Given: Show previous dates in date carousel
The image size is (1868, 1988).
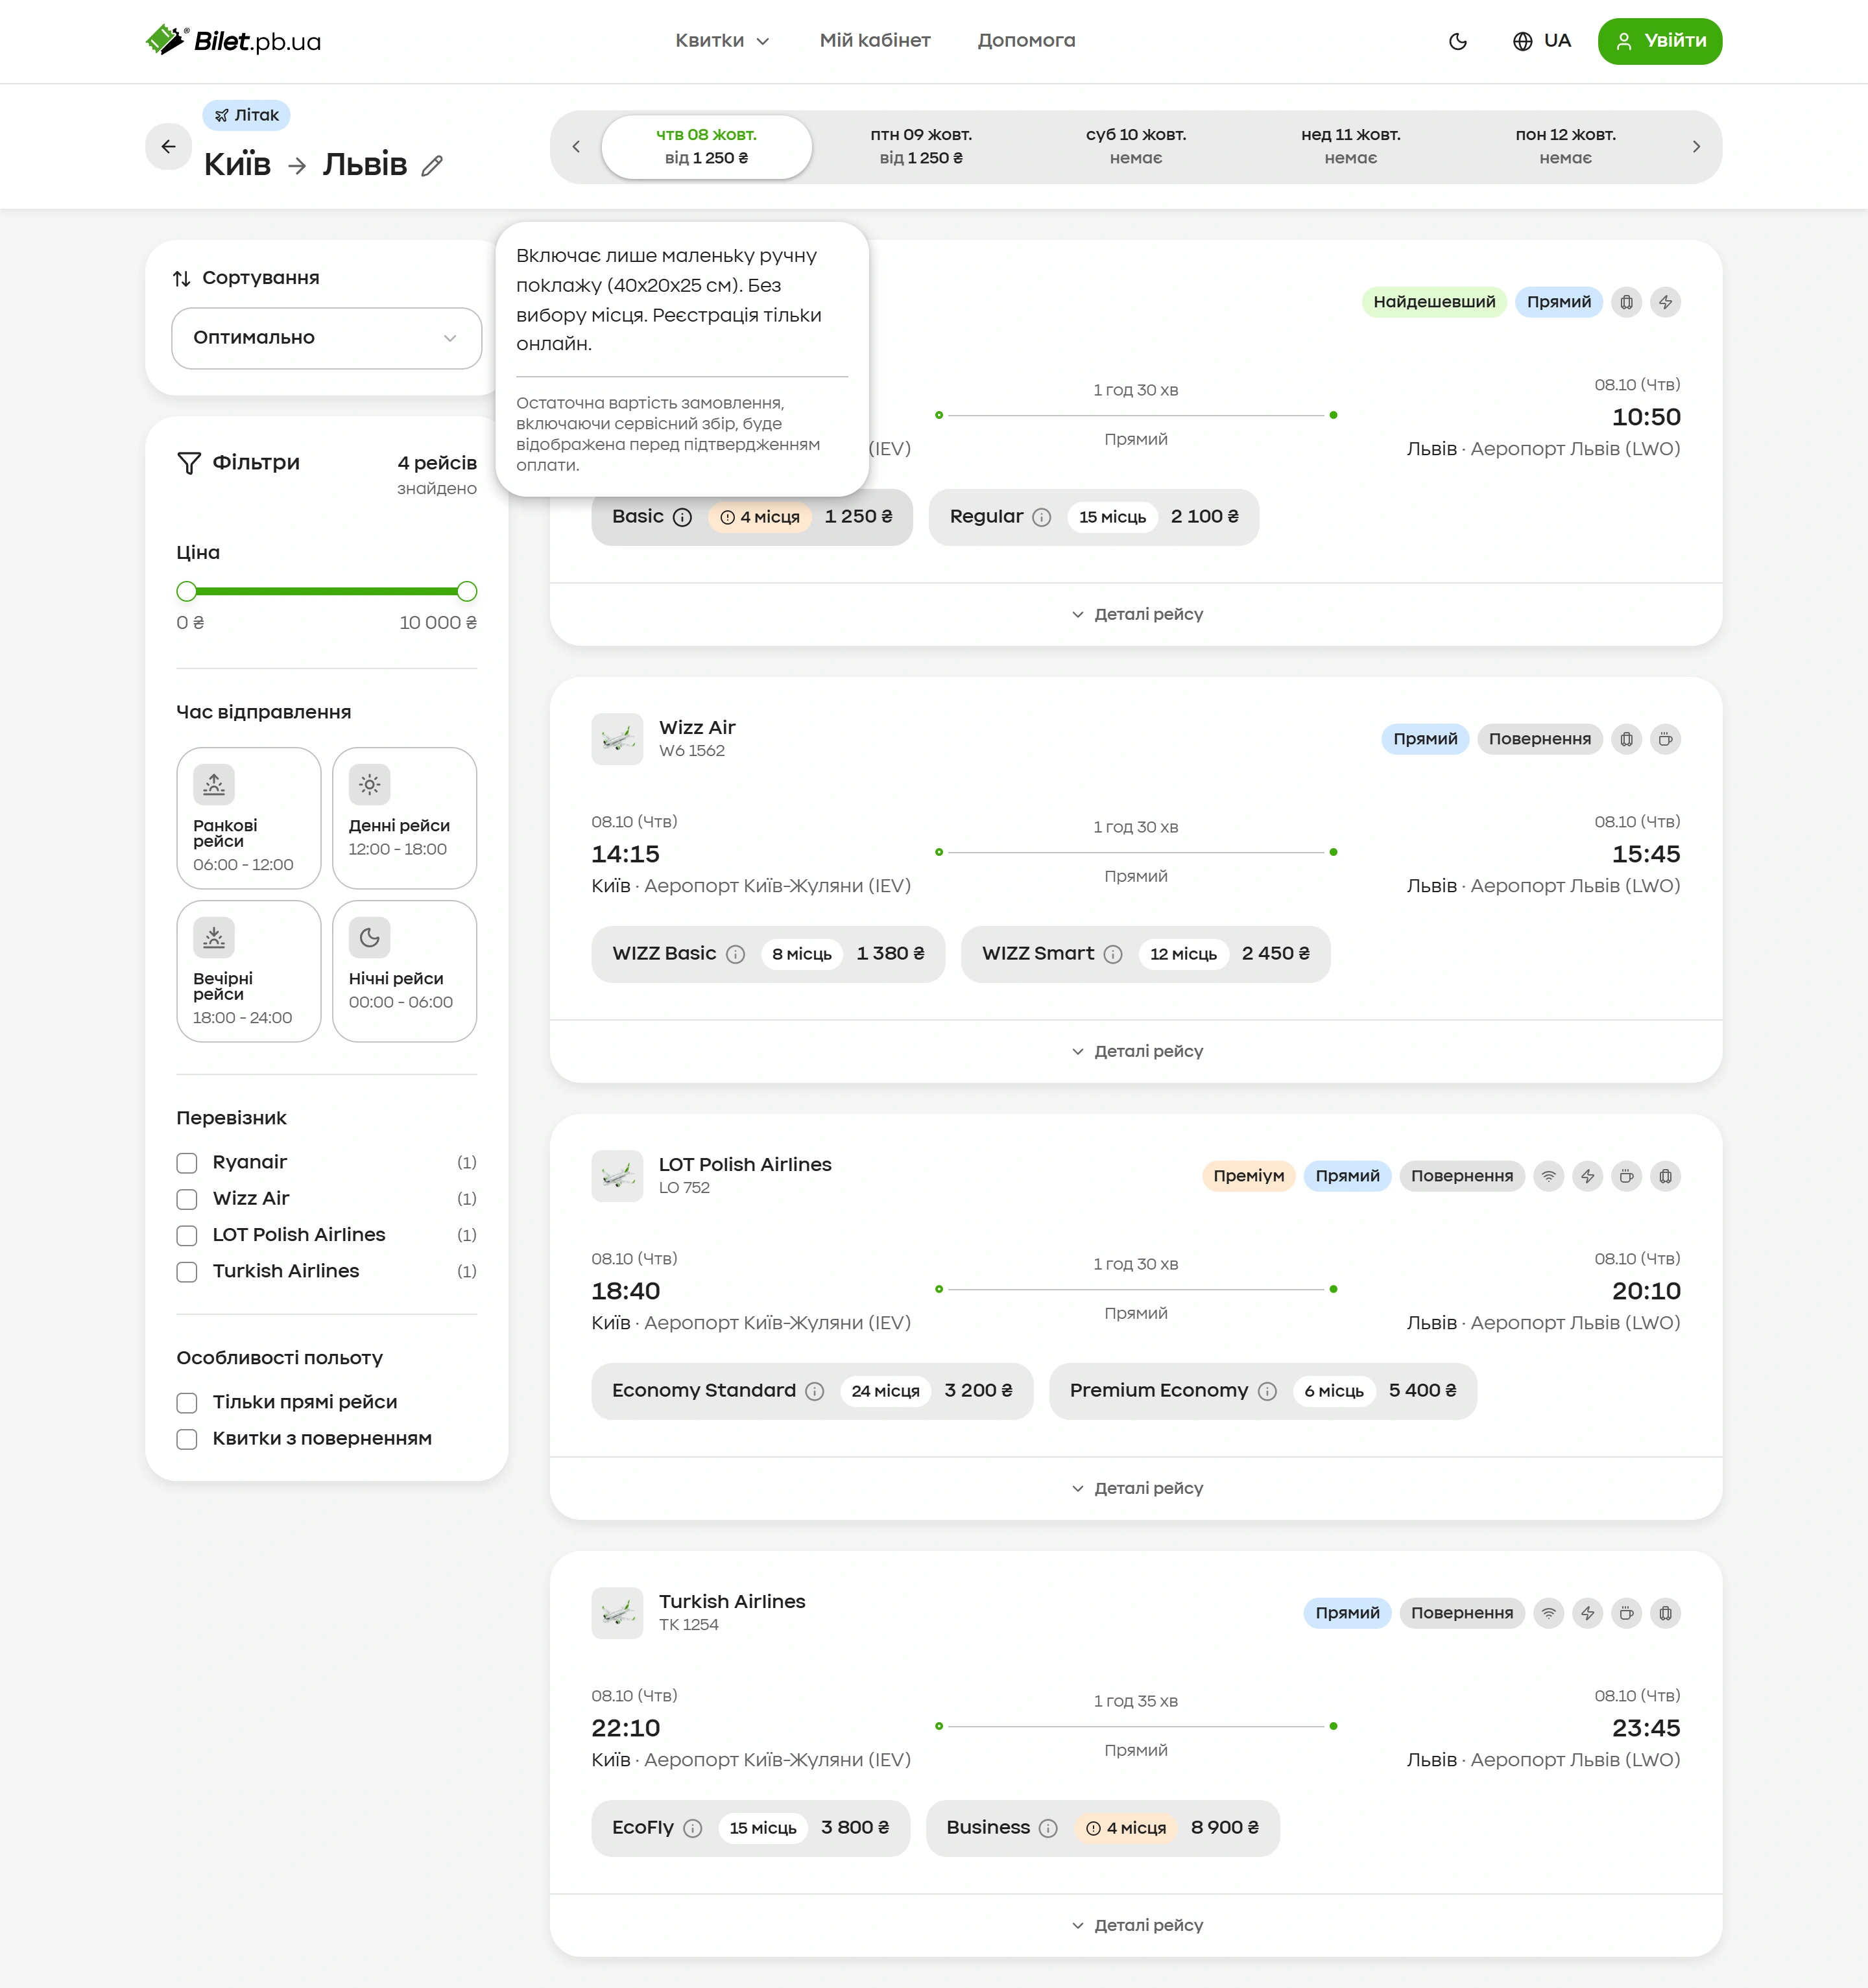Looking at the screenshot, I should point(575,147).
